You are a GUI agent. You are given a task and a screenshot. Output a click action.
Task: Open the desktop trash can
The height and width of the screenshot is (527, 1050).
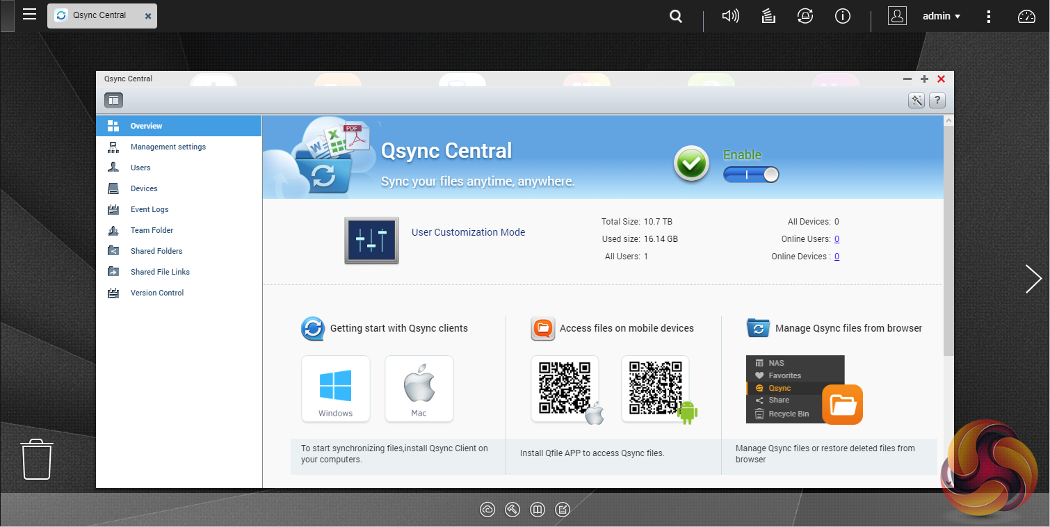(38, 459)
